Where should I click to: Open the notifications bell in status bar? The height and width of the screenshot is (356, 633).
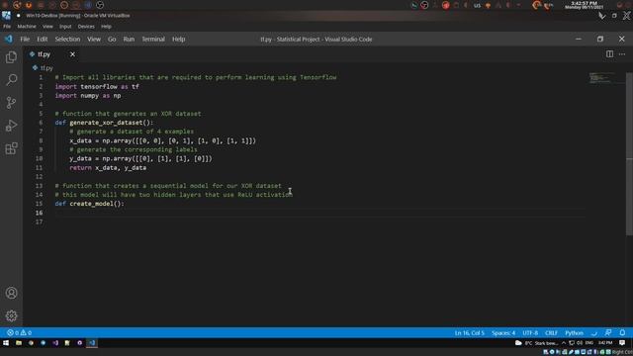pyautogui.click(x=622, y=333)
